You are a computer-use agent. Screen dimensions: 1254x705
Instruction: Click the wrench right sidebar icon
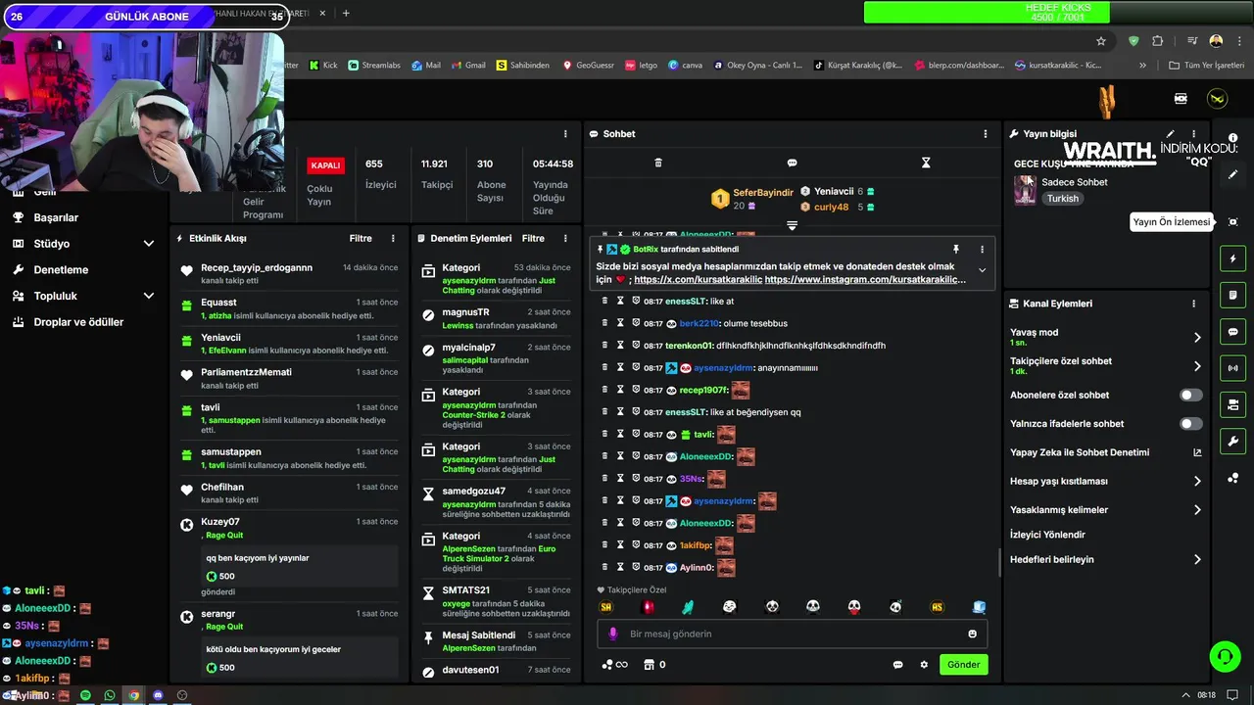pyautogui.click(x=1233, y=441)
